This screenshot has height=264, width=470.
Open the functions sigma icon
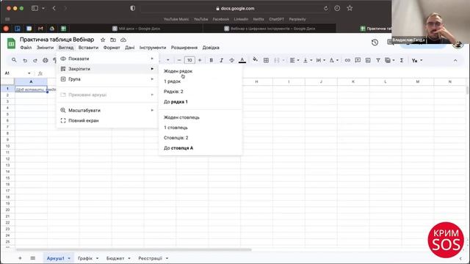[x=402, y=60]
